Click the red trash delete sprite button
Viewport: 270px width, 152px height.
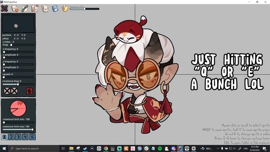tap(29, 91)
